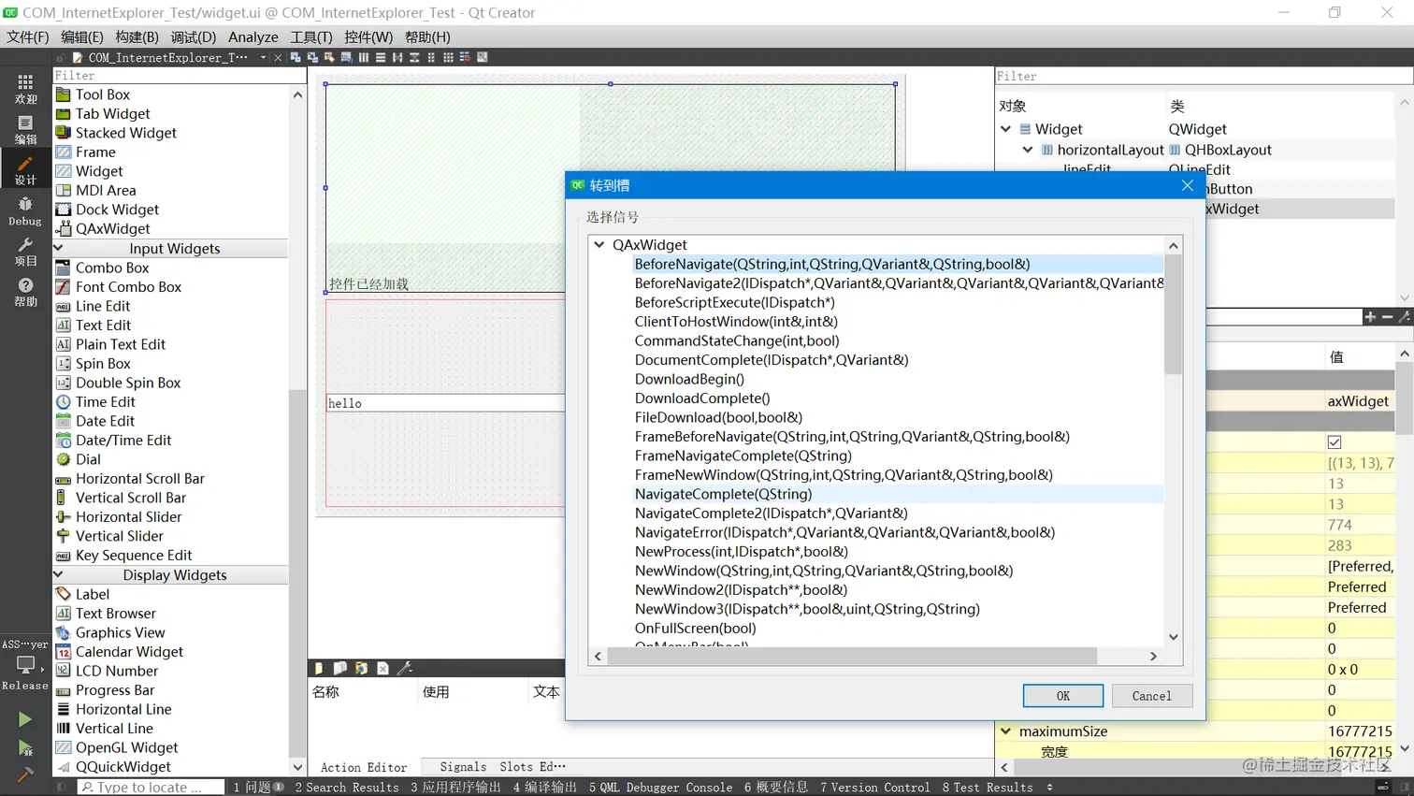Open 5 QML Debugger Console pane
The height and width of the screenshot is (796, 1414).
(661, 788)
